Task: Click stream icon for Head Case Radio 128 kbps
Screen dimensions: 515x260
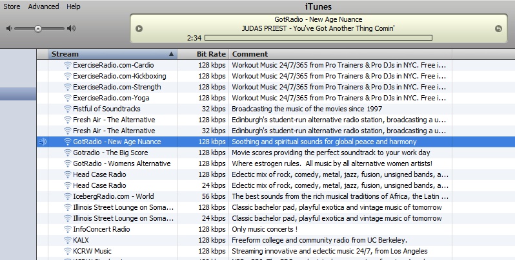Action: [67, 174]
